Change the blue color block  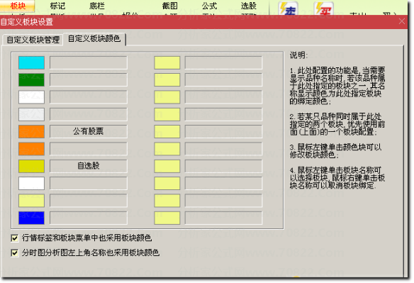[31, 218]
